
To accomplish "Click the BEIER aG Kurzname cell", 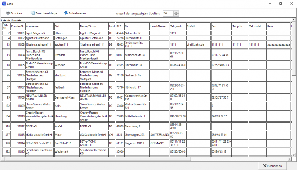I will [x=39, y=126].
